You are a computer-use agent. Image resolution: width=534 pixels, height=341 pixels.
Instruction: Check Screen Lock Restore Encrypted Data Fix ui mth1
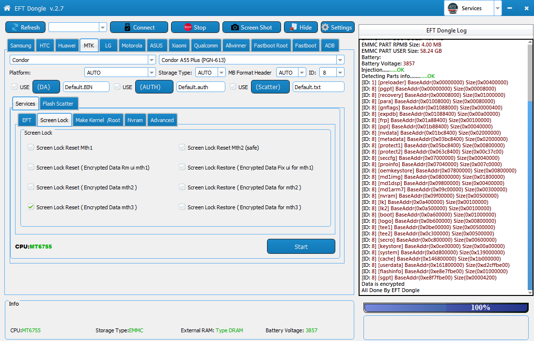[182, 167]
